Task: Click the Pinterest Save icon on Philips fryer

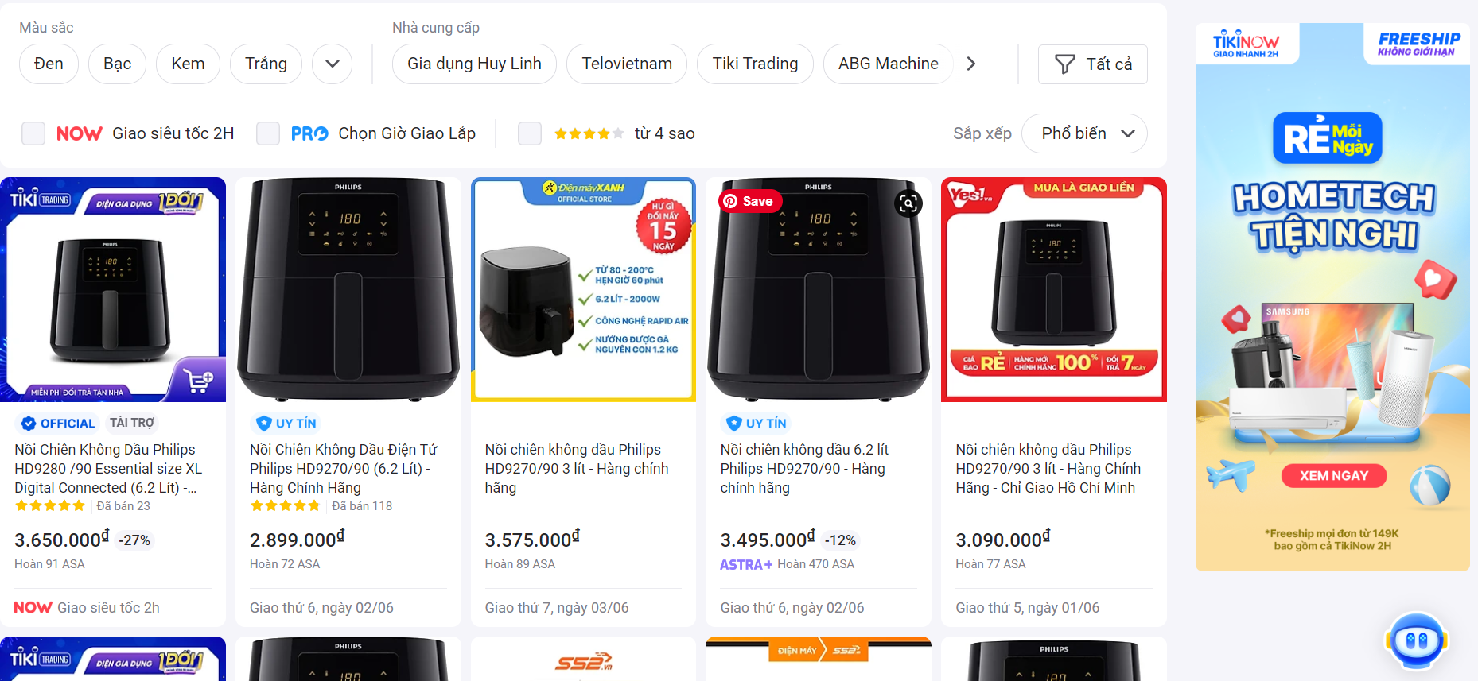Action: click(x=749, y=201)
